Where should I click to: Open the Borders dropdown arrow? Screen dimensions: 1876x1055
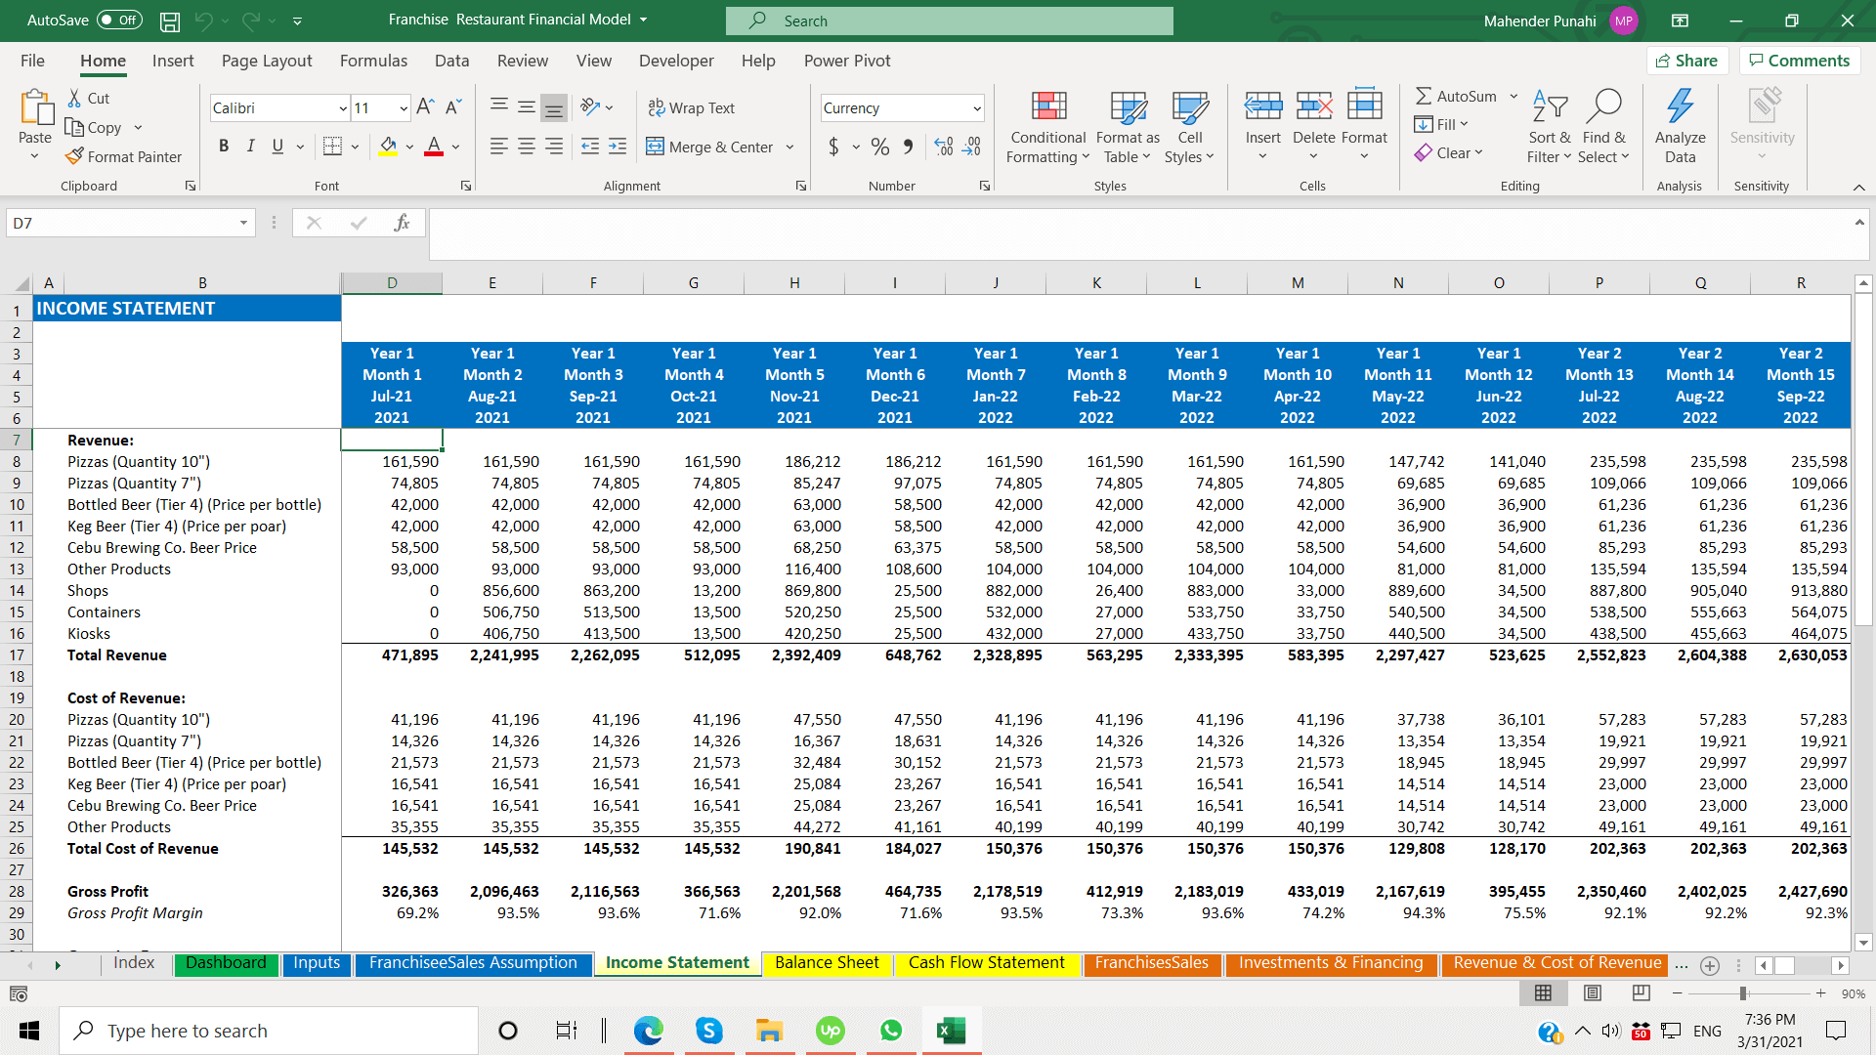tap(355, 147)
